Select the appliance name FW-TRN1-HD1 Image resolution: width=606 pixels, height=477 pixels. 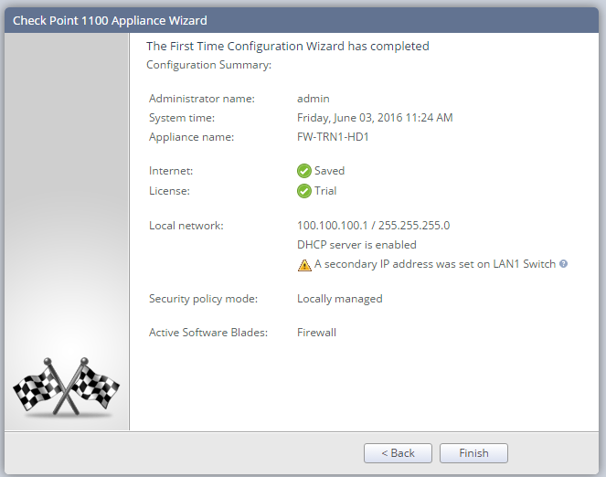coord(333,137)
